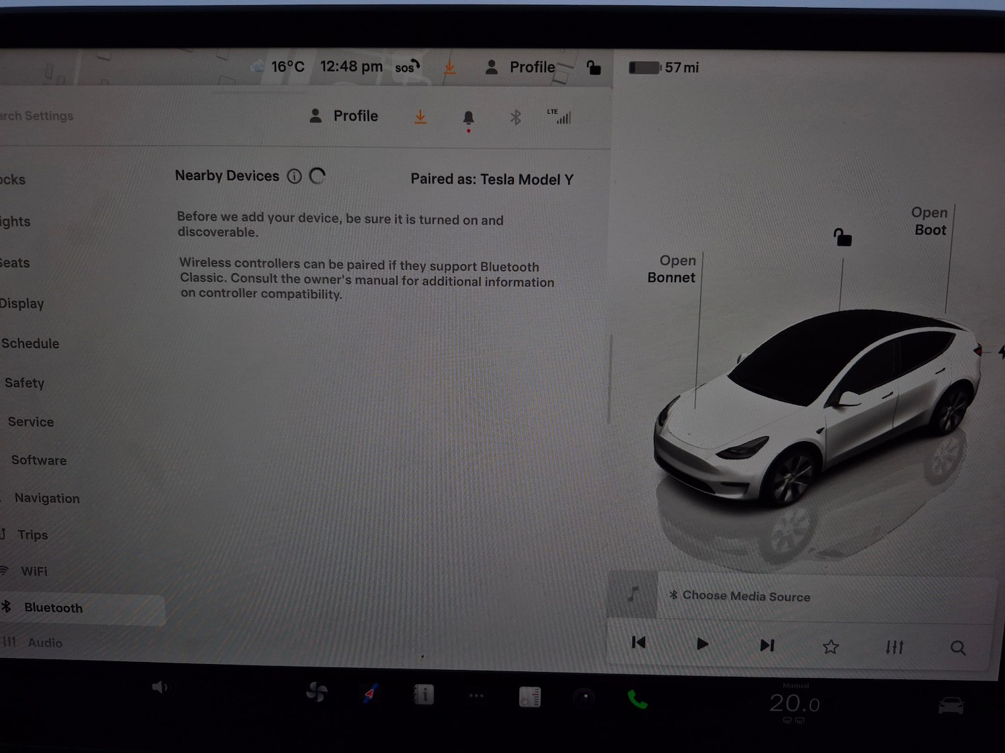This screenshot has height=753, width=1005.
Task: Open the app launcher with the ellipsis icon
Action: 476,696
